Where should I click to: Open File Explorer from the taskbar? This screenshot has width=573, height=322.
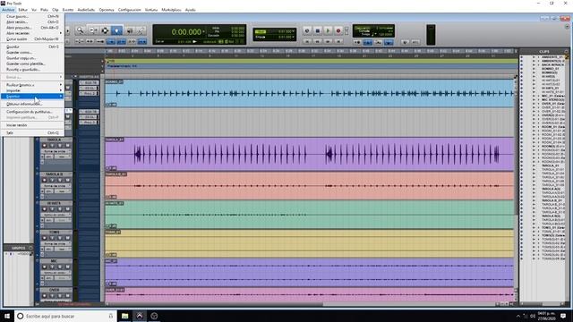click(x=125, y=316)
